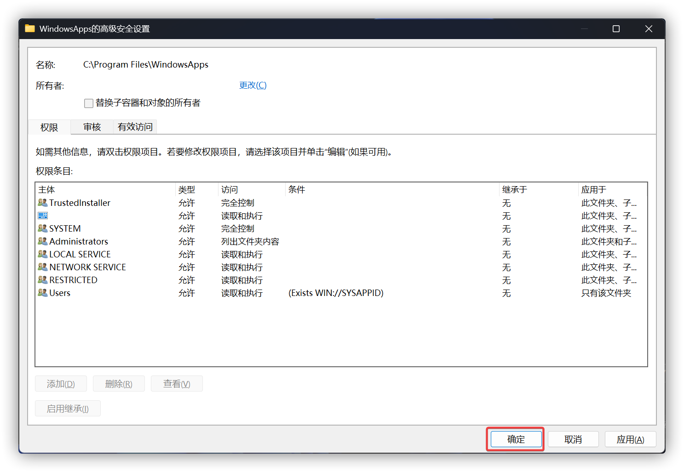684x472 pixels.
Task: Click the TrustedInstaller group icon
Action: tap(43, 203)
